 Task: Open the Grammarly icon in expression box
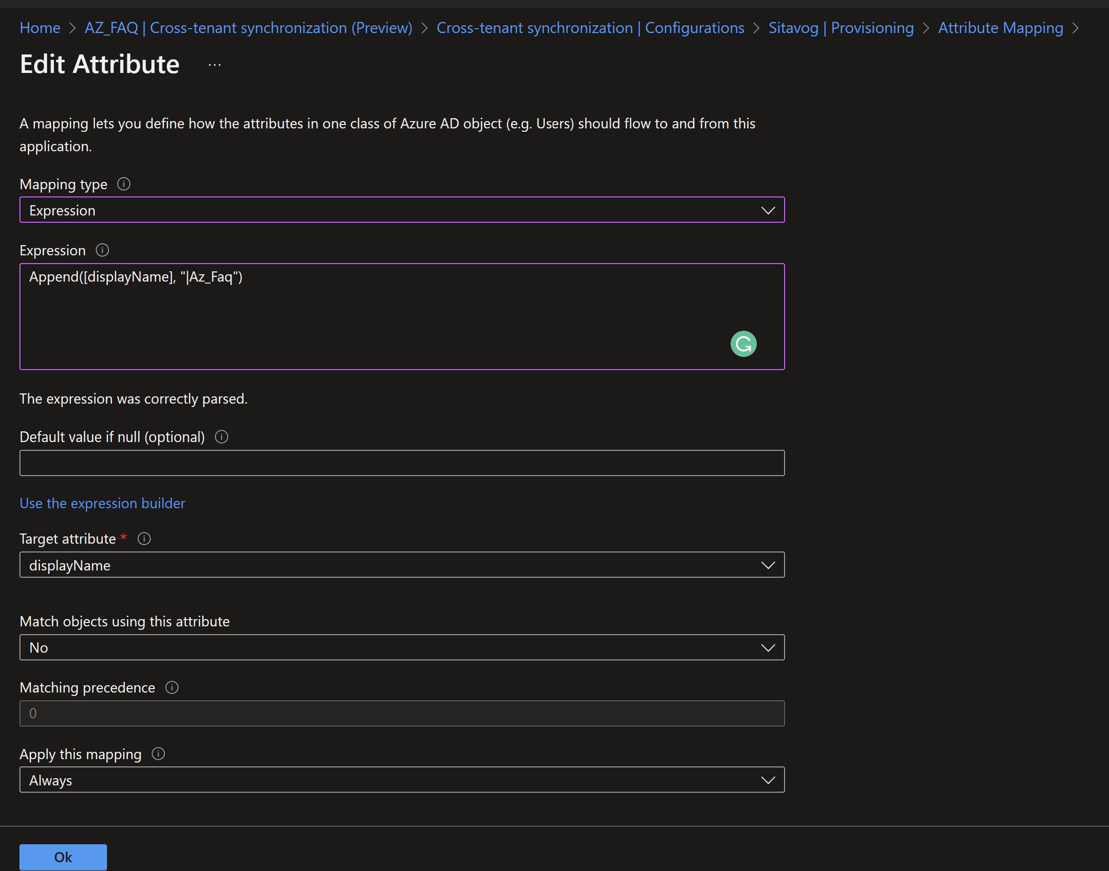pyautogui.click(x=743, y=344)
